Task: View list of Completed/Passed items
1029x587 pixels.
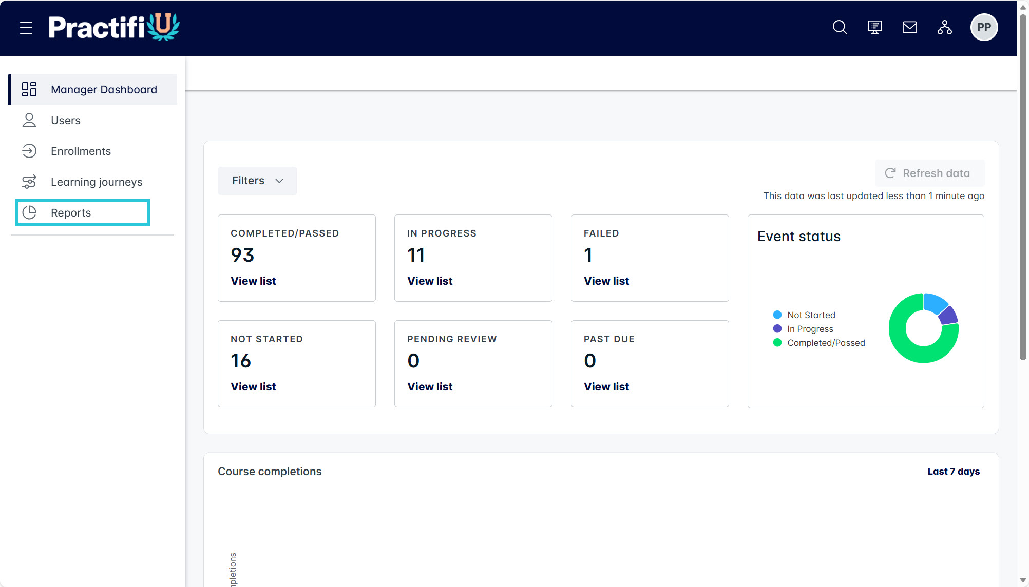Action: [x=253, y=281]
